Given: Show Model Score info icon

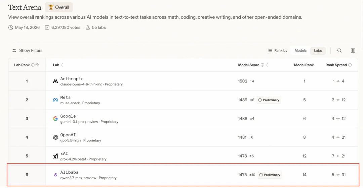Looking at the screenshot, I should click(x=263, y=65).
